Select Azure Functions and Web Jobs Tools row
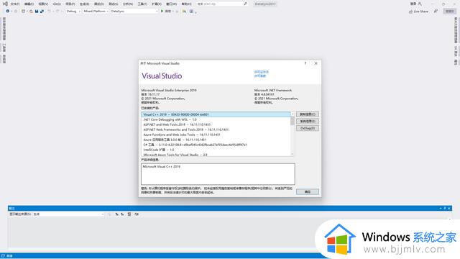Viewport: 460px width, 259px height. (x=216, y=135)
